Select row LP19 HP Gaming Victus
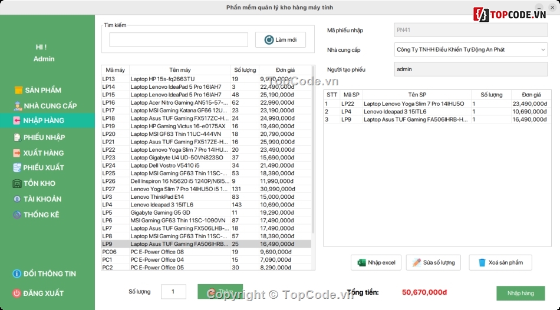 pyautogui.click(x=206, y=126)
